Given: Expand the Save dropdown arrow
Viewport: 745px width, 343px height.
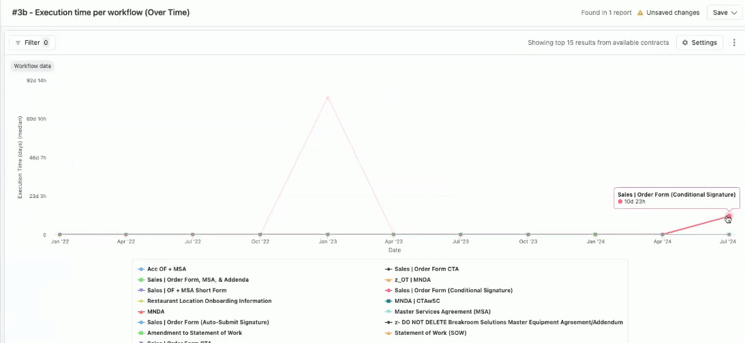Looking at the screenshot, I should coord(734,12).
